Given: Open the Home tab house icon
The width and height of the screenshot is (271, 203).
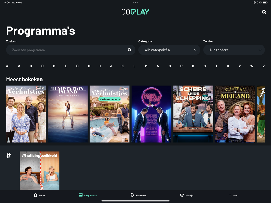Looking at the screenshot, I should (x=36, y=195).
